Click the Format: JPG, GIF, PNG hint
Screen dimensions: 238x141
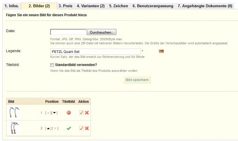pyautogui.click(x=86, y=39)
